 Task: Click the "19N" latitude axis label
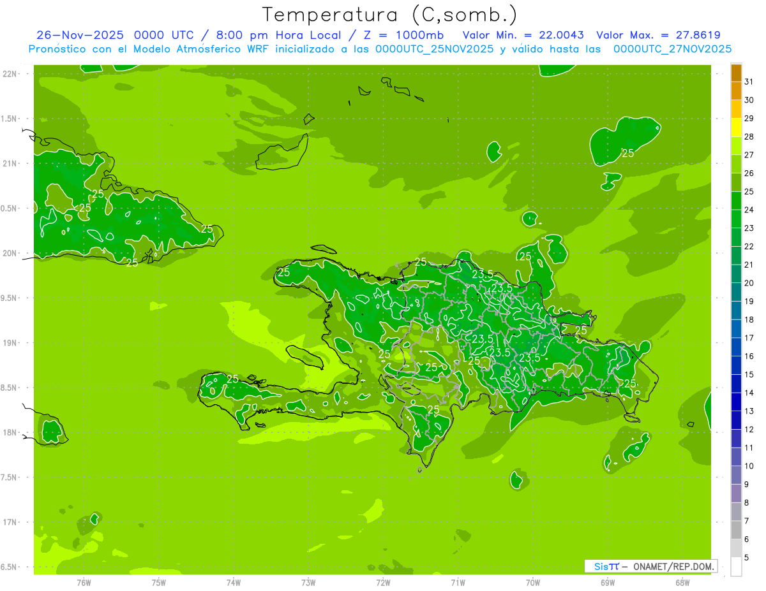pyautogui.click(x=10, y=343)
